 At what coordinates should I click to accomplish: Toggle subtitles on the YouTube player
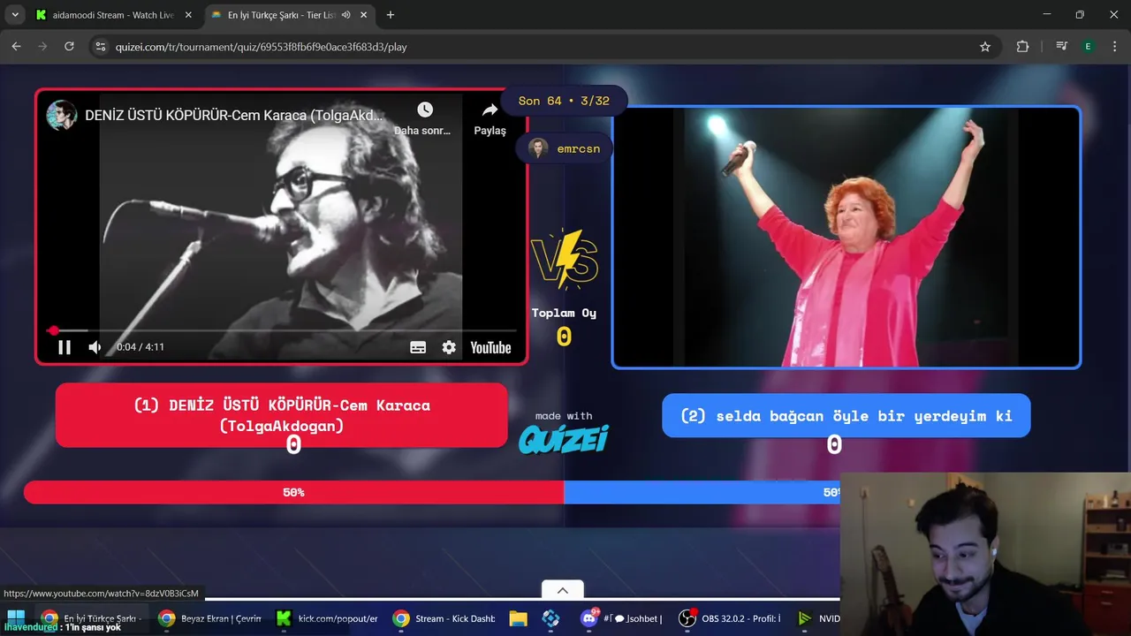tap(418, 347)
